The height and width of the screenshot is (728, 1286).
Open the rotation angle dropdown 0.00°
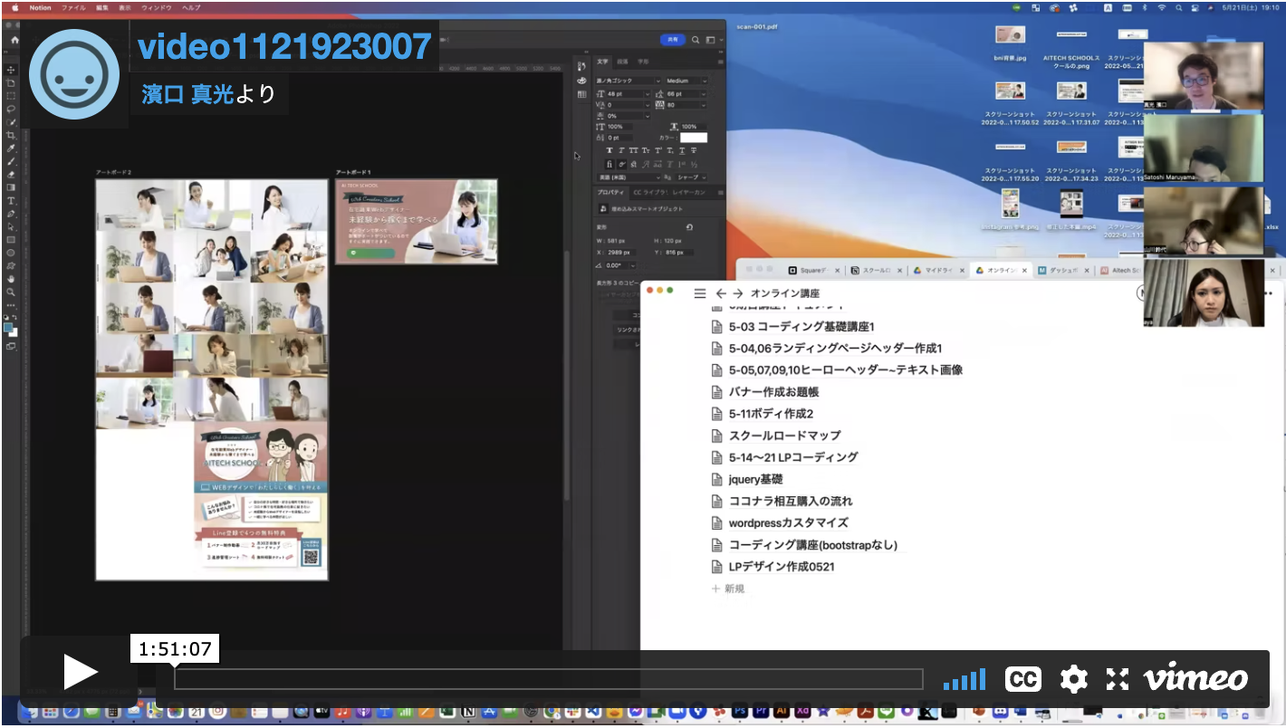620,265
